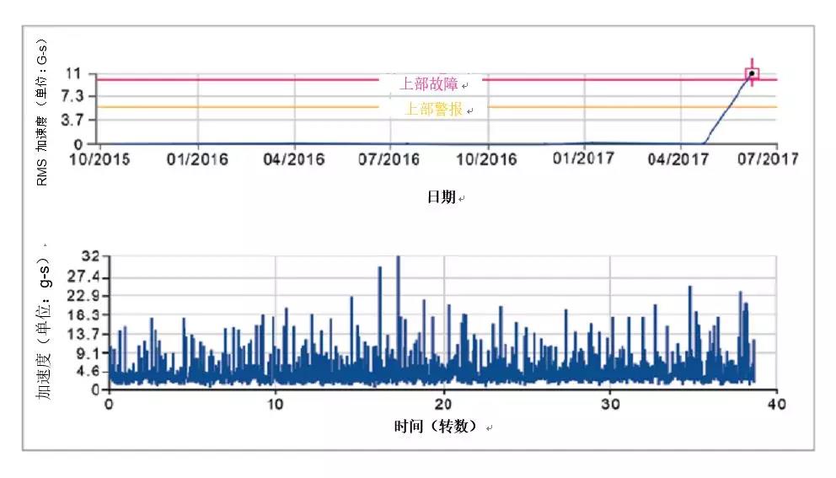Click the 日期 axis title
The width and height of the screenshot is (836, 478).
pos(442,196)
